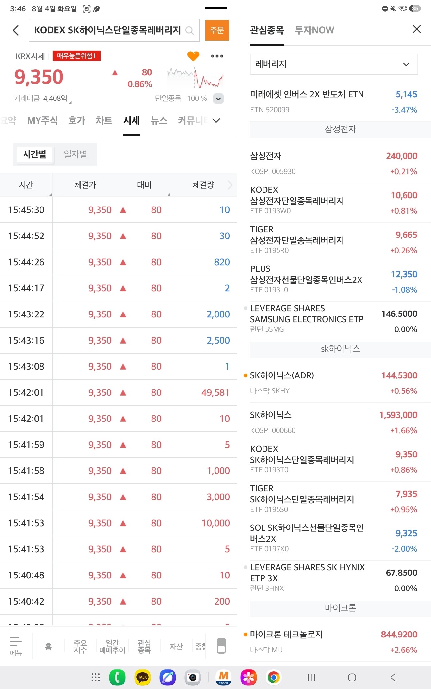Viewport: 431px width, 689px height.
Task: Select the 시세 tab
Action: click(132, 121)
